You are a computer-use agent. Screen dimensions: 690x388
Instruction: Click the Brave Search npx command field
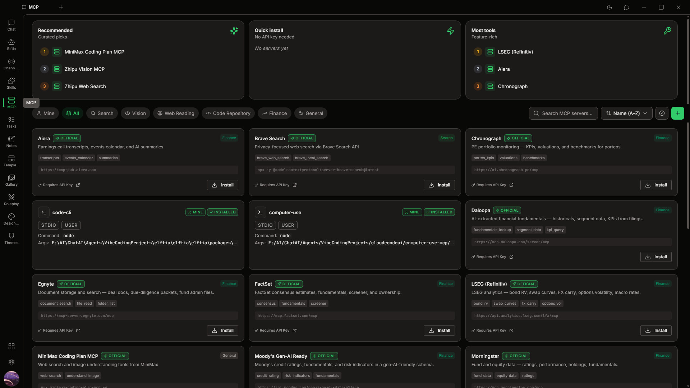point(355,170)
